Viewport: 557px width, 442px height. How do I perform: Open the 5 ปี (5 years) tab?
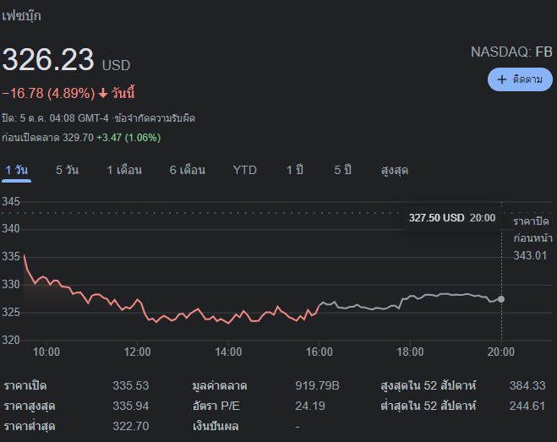(x=342, y=170)
